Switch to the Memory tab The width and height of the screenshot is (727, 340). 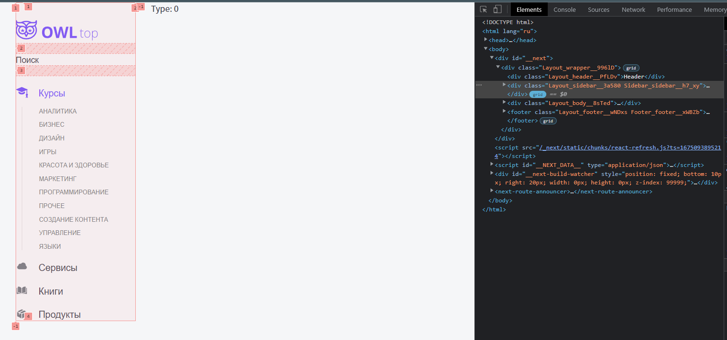click(x=714, y=9)
